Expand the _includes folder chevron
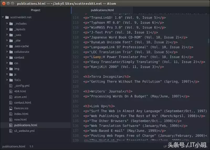 coord(7,23)
